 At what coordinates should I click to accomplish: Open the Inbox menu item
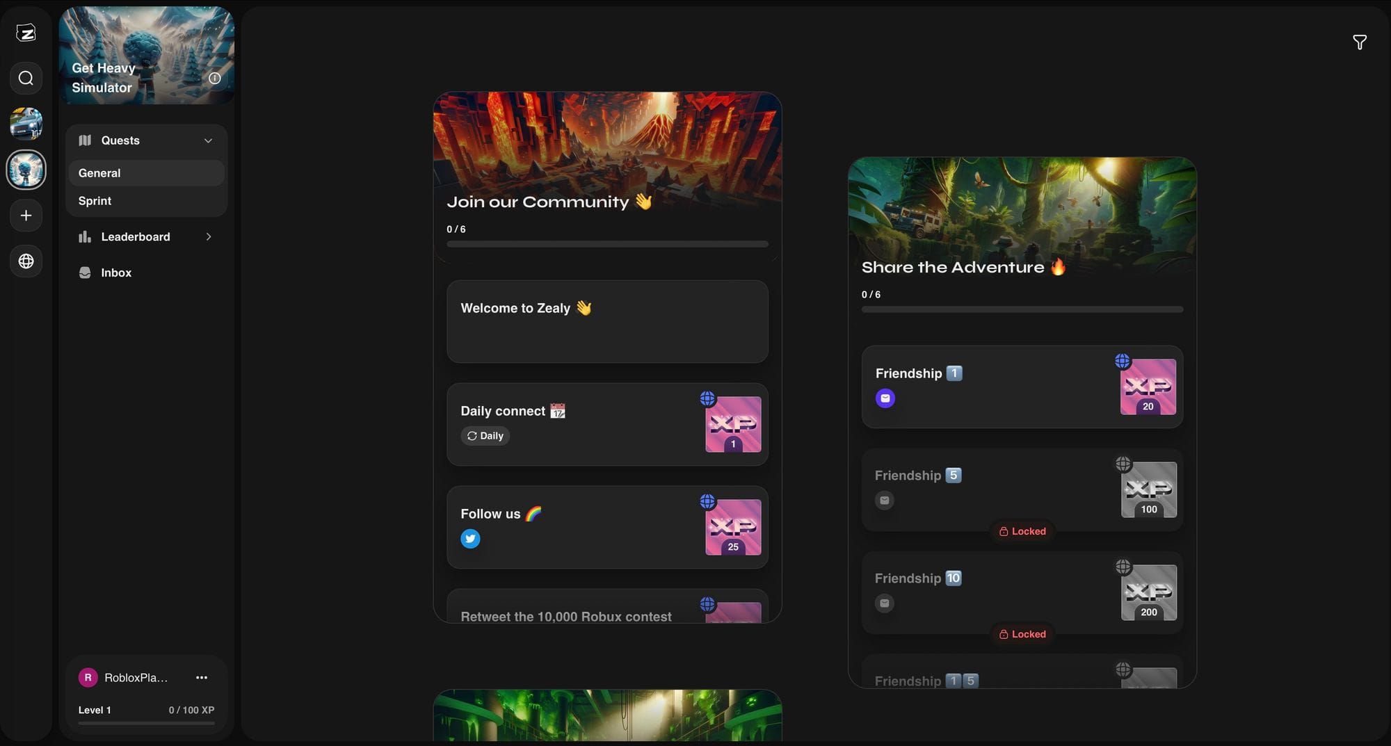coord(147,273)
